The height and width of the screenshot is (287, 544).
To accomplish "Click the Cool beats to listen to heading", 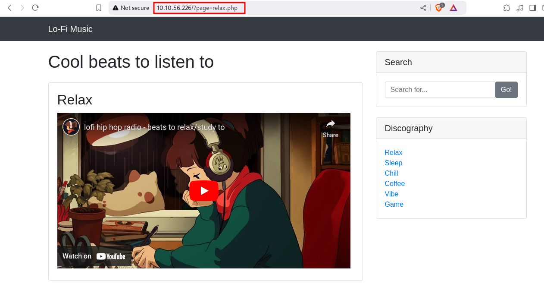I will 131,62.
